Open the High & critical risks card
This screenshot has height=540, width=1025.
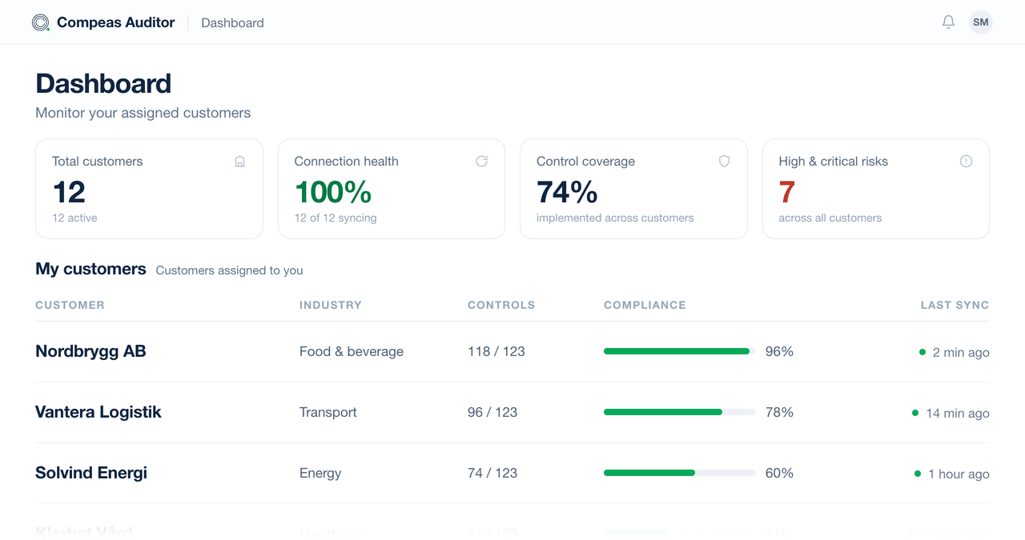[876, 189]
